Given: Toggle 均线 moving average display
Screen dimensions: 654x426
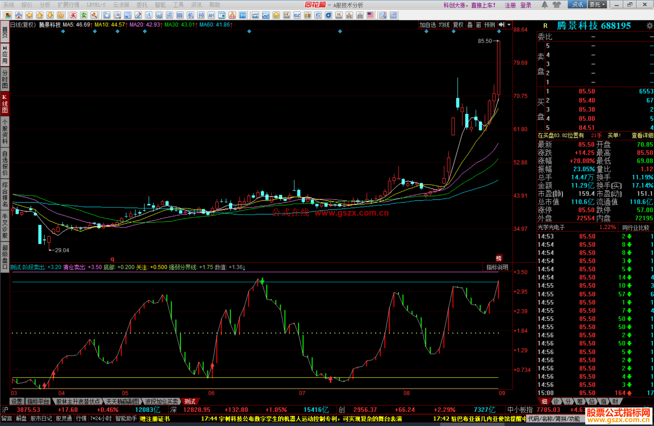Looking at the screenshot, I should pos(444,25).
